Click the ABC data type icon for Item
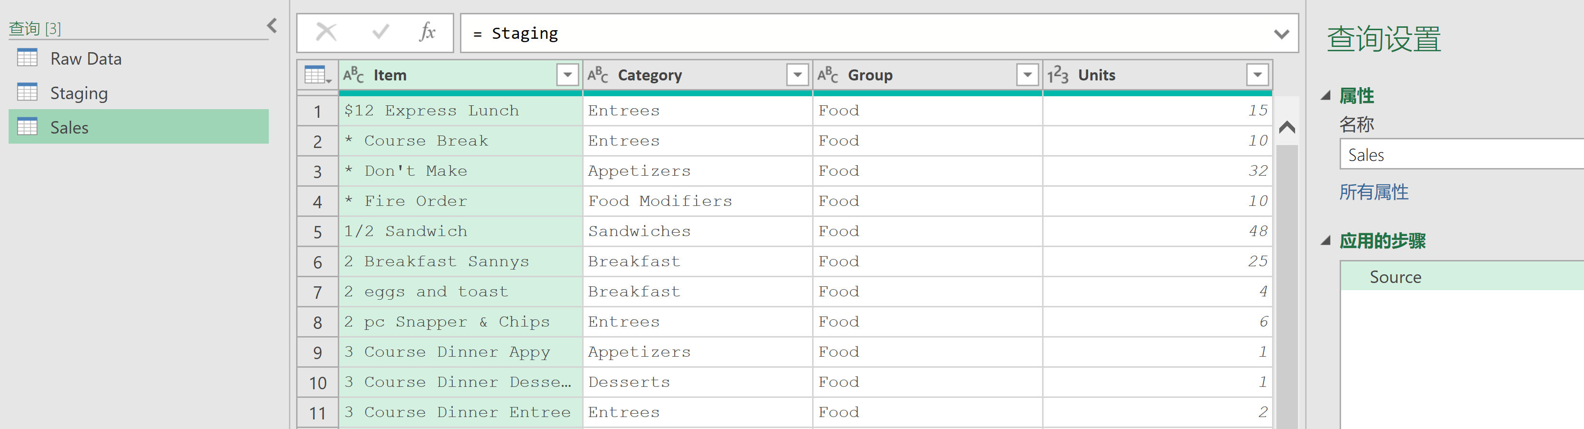The height and width of the screenshot is (429, 1584). [x=354, y=75]
